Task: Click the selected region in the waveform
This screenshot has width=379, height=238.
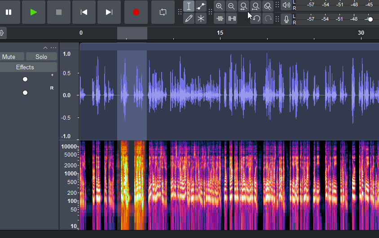Action: point(132,95)
